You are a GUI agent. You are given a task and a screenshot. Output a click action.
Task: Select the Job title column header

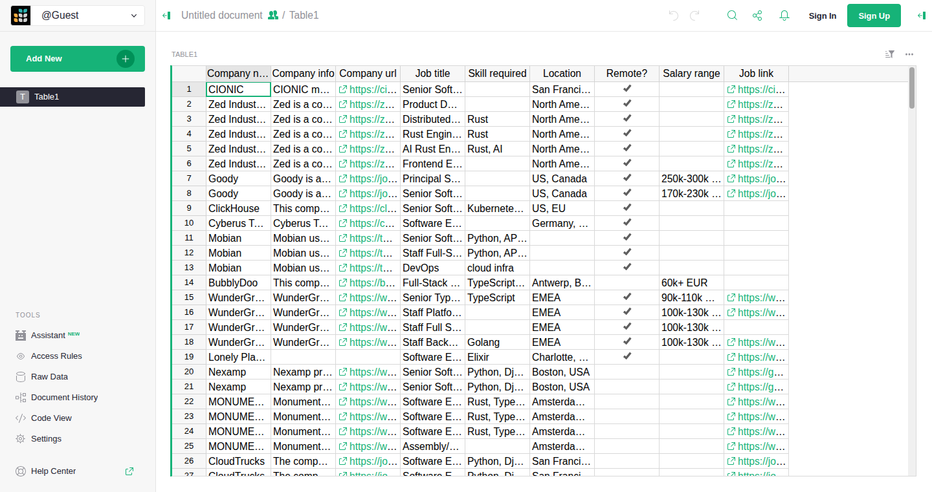[432, 74]
